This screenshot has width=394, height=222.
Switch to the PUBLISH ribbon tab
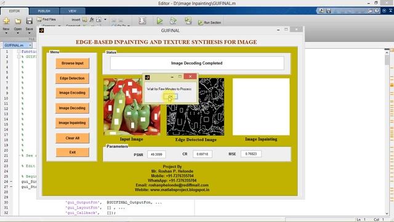tap(44, 11)
